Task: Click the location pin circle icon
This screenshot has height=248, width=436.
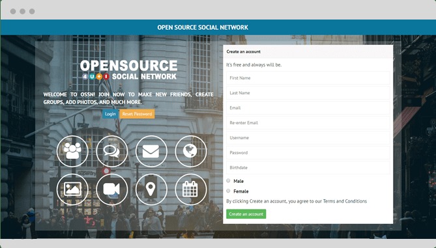Action: click(x=151, y=189)
